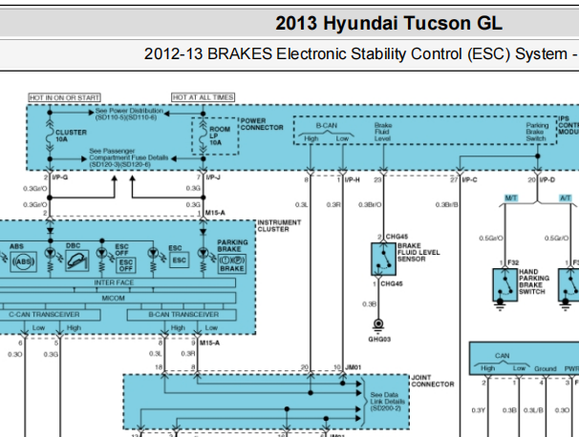Click the LED symbol beside the DBC lamp
This screenshot has width=579, height=437.
click(x=51, y=254)
